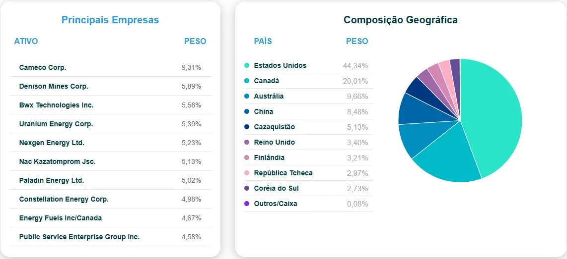Viewport: 567px width, 259px height.
Task: Click the Cazaquistão legend color dot
Action: click(x=247, y=127)
